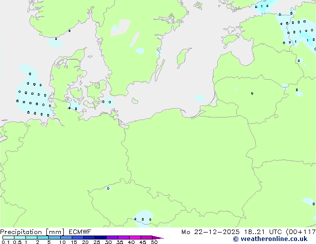316x244 pixels.
Task: Click the legend arrow tip beyond 50
Action: tap(158, 238)
